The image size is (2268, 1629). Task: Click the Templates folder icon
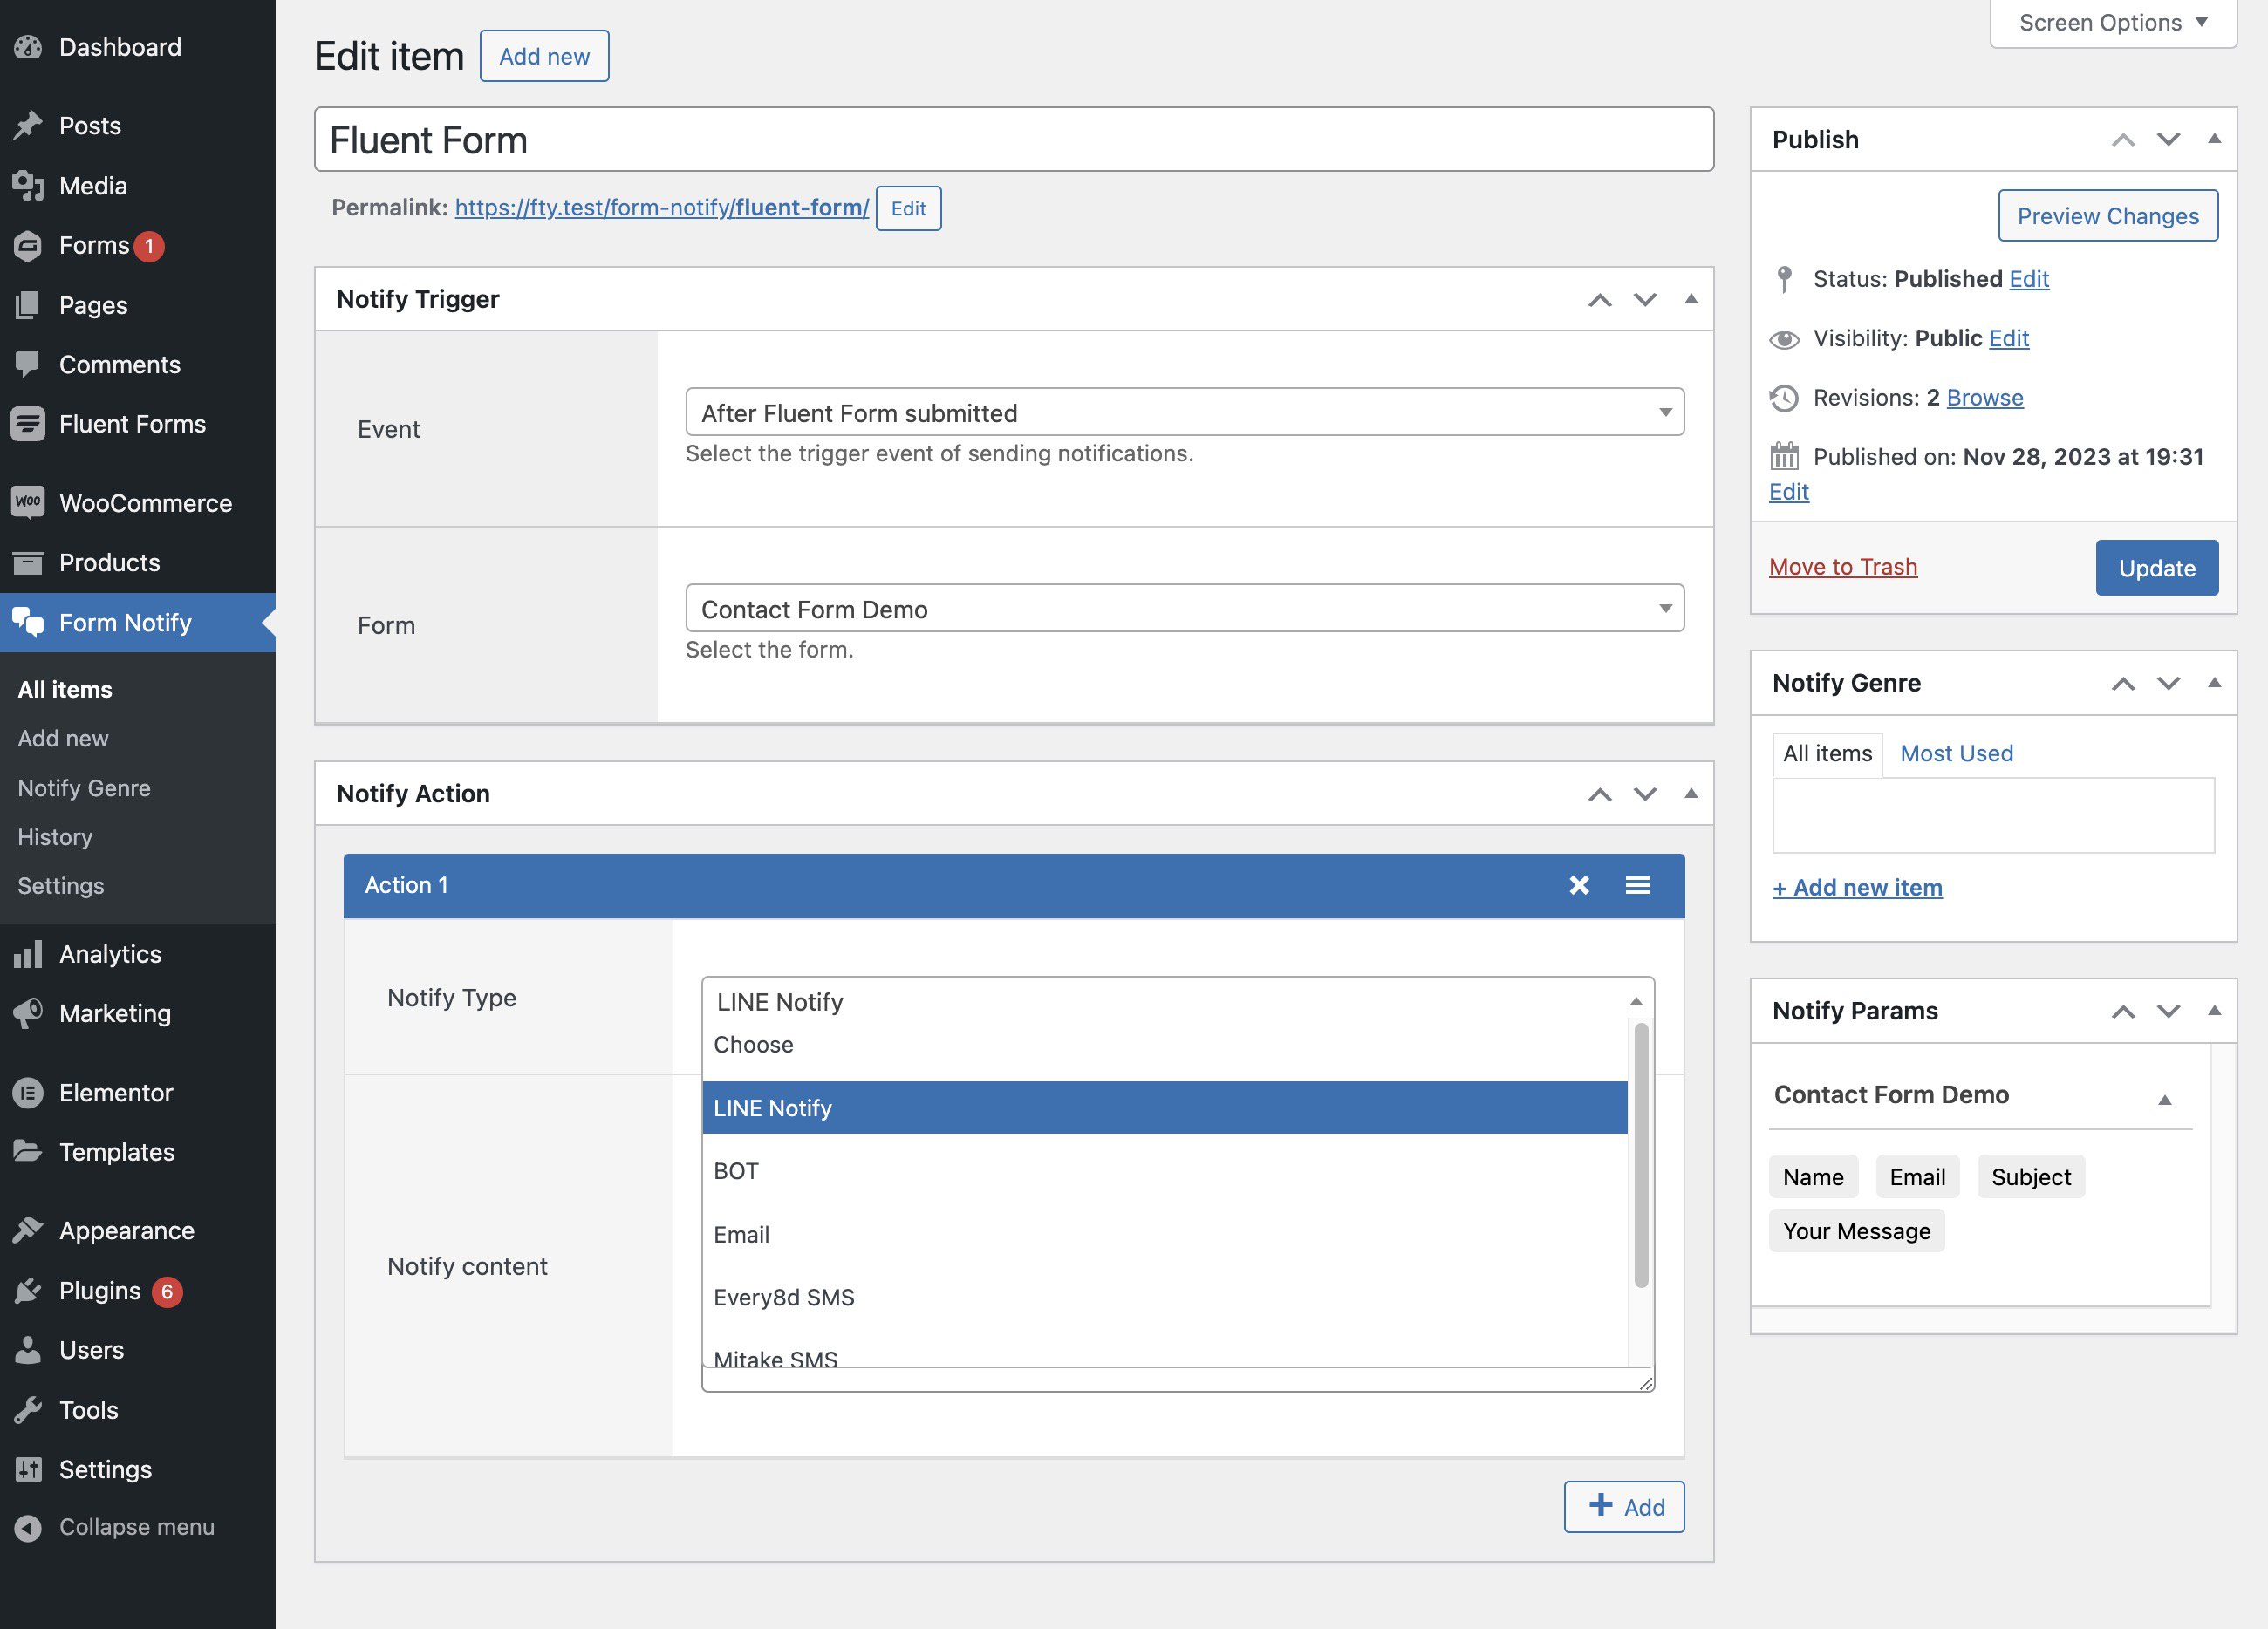(x=28, y=1152)
